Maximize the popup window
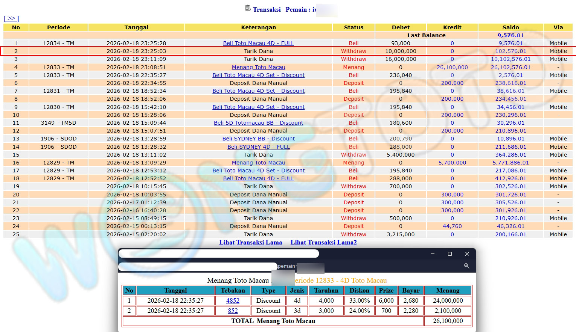Viewport: 576px width, 332px height. pyautogui.click(x=450, y=254)
